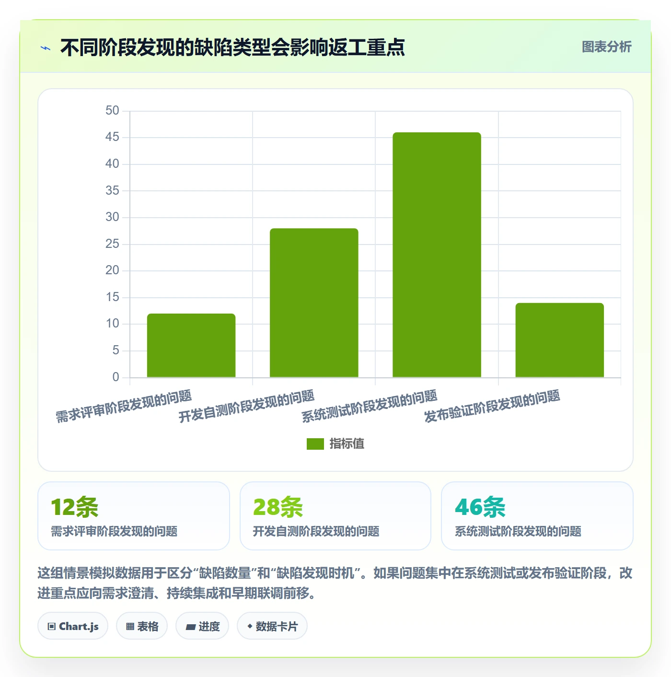Click the 46条 data card value
Viewport: 671px width, 677px height.
pyautogui.click(x=480, y=507)
